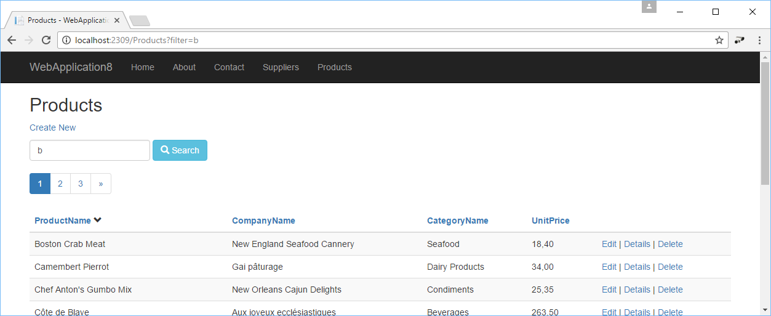Screen dimensions: 771x316
Task: Open the Chrome three-dot menu
Action: click(x=759, y=40)
